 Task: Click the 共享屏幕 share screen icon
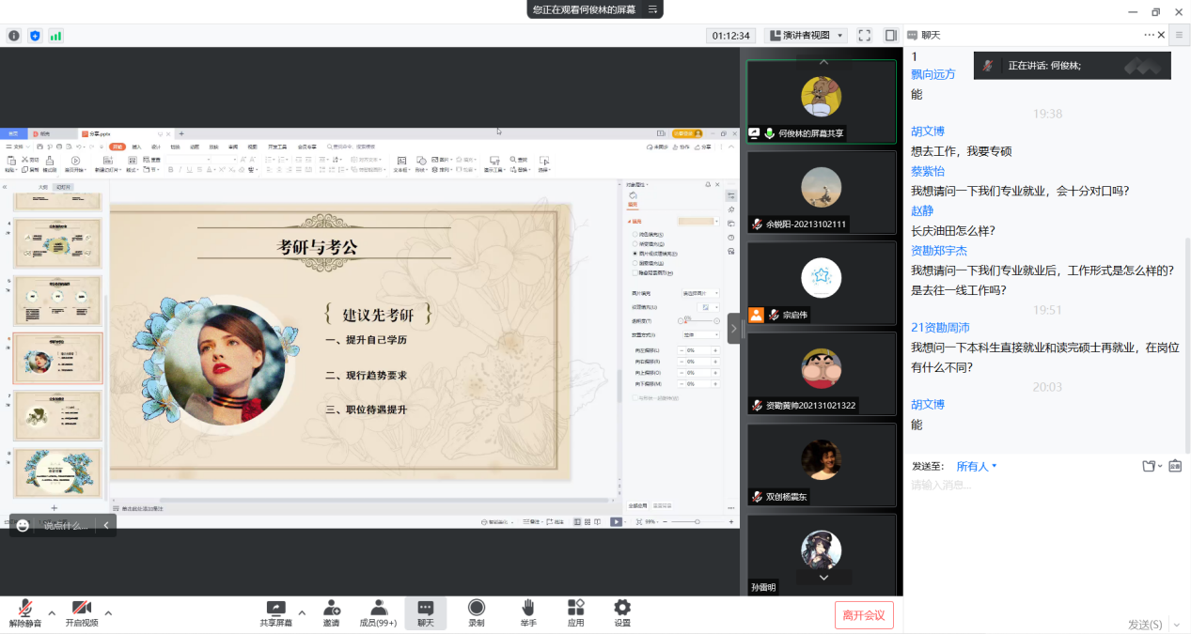[275, 609]
